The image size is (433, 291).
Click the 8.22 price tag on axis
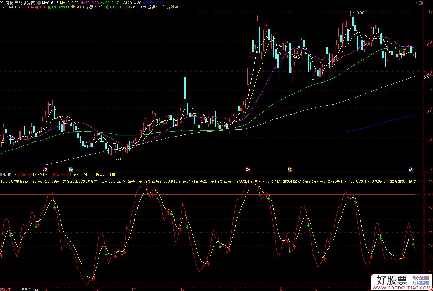coord(428,78)
